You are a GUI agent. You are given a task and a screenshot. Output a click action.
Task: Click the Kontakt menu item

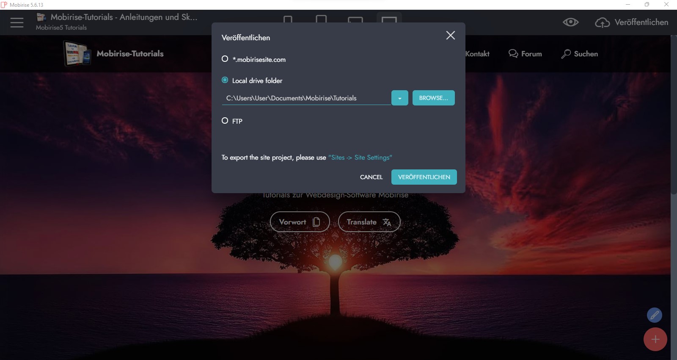click(477, 54)
